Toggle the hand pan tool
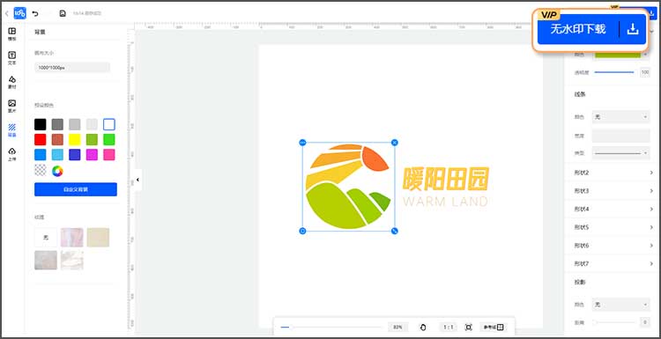The image size is (661, 339). (423, 328)
